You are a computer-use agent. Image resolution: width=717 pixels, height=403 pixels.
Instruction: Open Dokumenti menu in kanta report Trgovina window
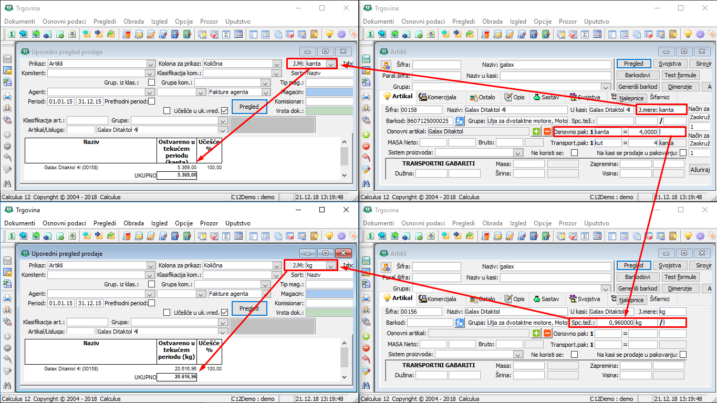coord(19,22)
